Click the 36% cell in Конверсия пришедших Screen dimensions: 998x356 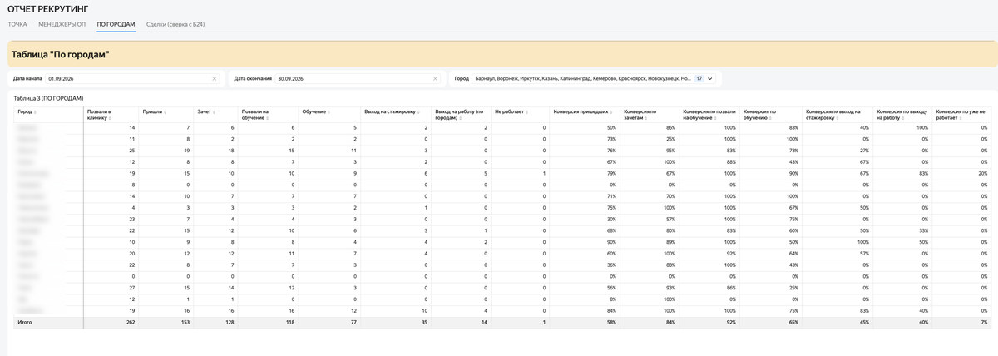[x=611, y=265]
